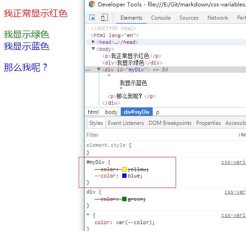Image resolution: width=246 pixels, height=231 pixels.
Task: Switch to the Console tab
Action: [x=161, y=18]
